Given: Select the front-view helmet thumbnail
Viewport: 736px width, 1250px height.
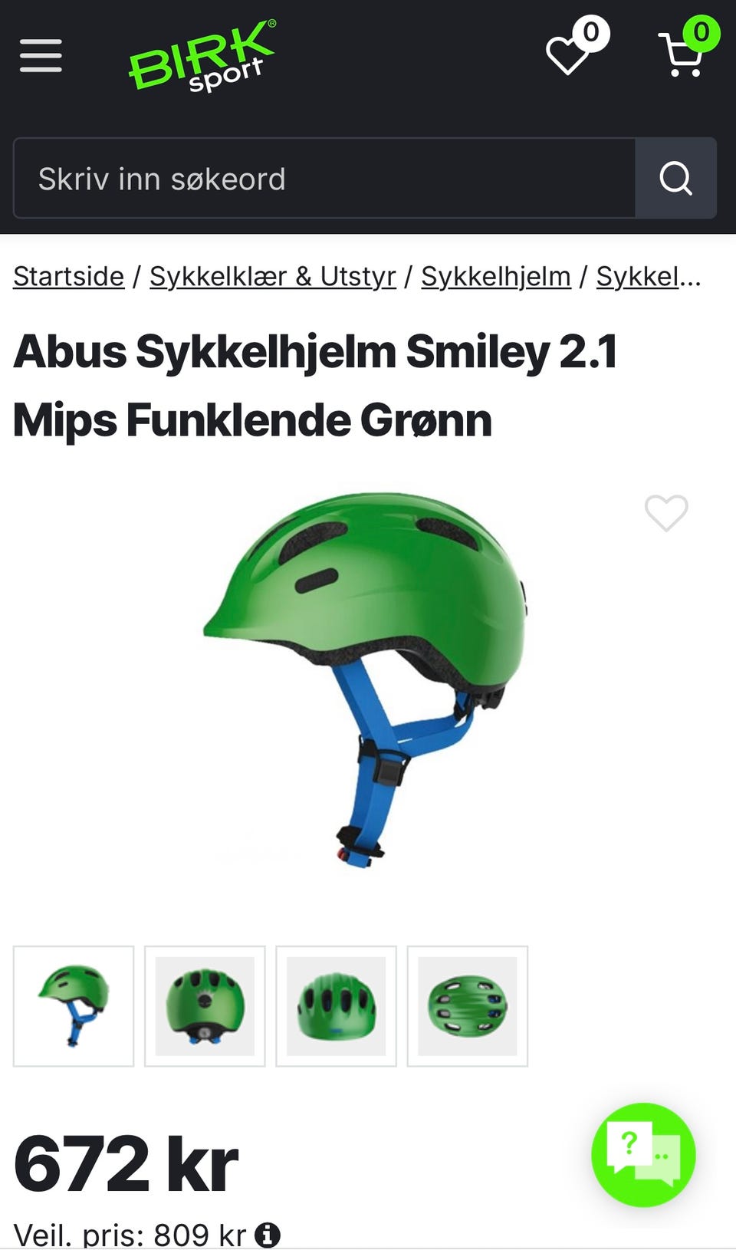Looking at the screenshot, I should pos(336,1006).
